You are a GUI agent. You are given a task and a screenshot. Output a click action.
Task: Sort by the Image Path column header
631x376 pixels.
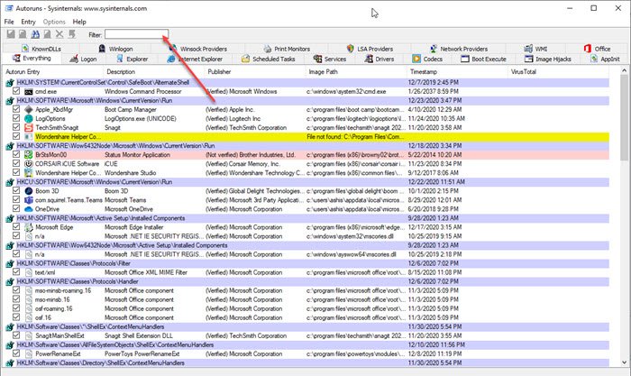click(356, 72)
